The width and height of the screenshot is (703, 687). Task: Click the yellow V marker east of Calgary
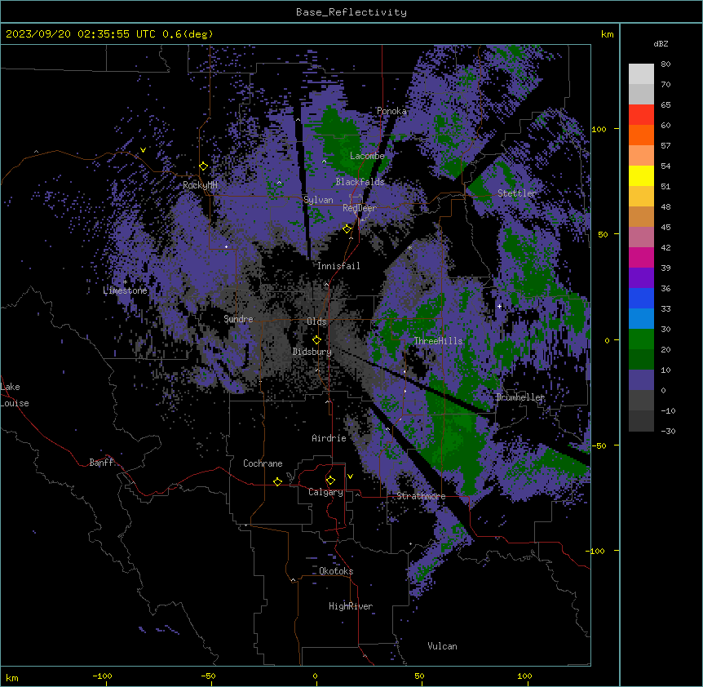click(350, 476)
